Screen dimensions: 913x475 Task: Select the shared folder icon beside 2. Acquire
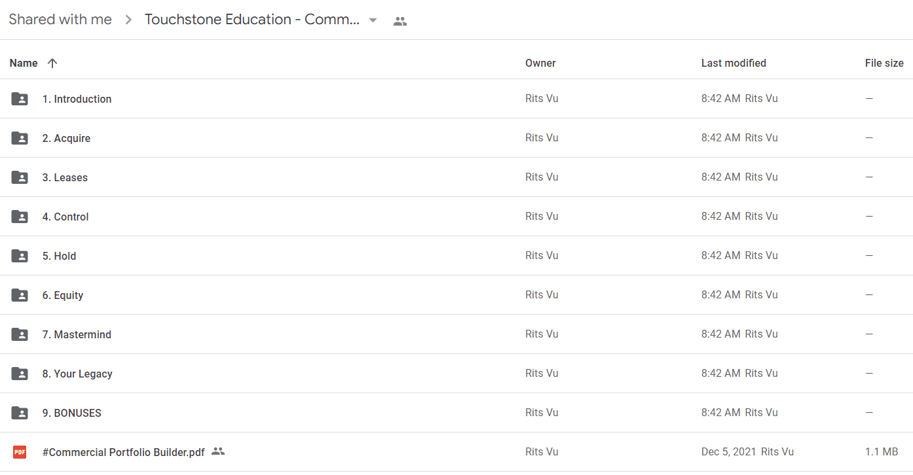[20, 138]
